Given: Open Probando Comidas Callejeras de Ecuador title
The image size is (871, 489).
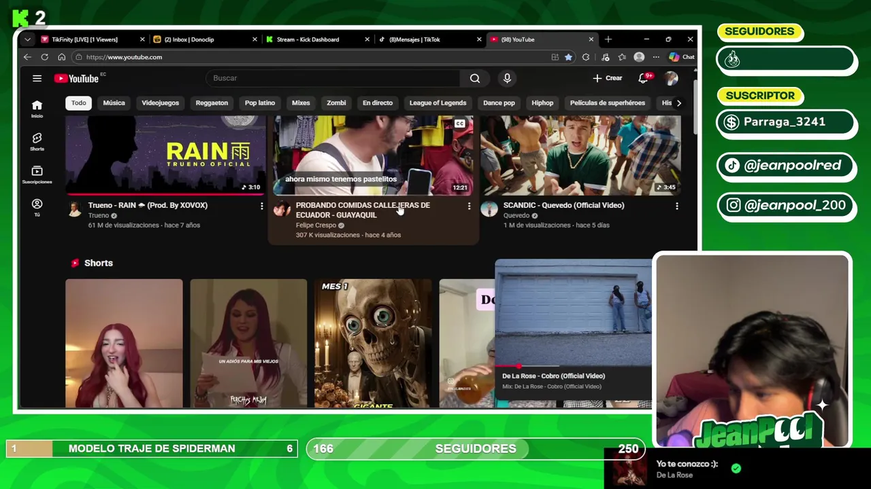Looking at the screenshot, I should 363,210.
